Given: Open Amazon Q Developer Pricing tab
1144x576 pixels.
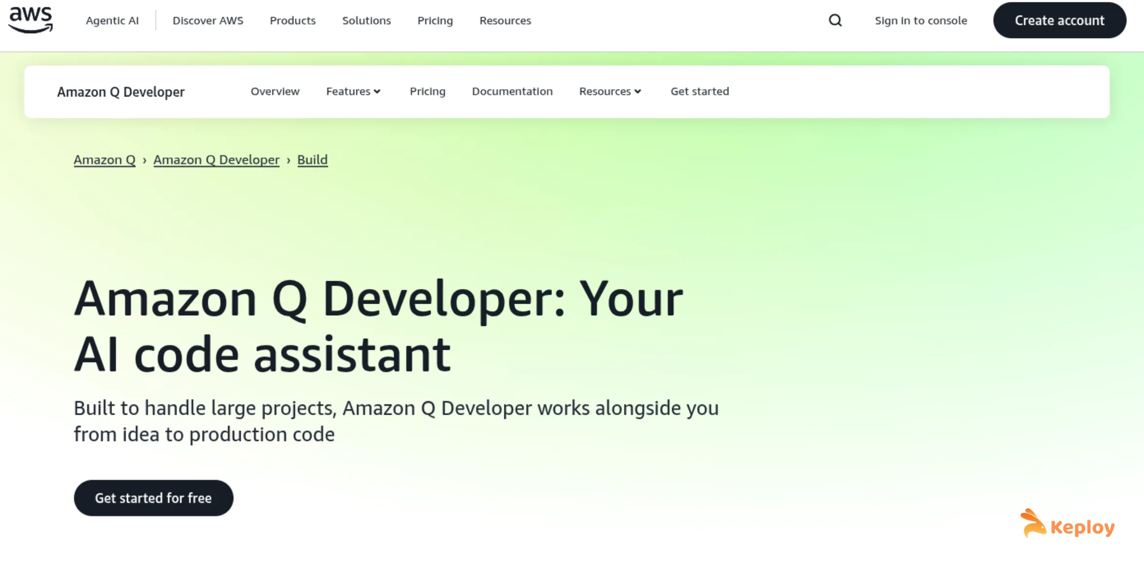Looking at the screenshot, I should coord(427,91).
